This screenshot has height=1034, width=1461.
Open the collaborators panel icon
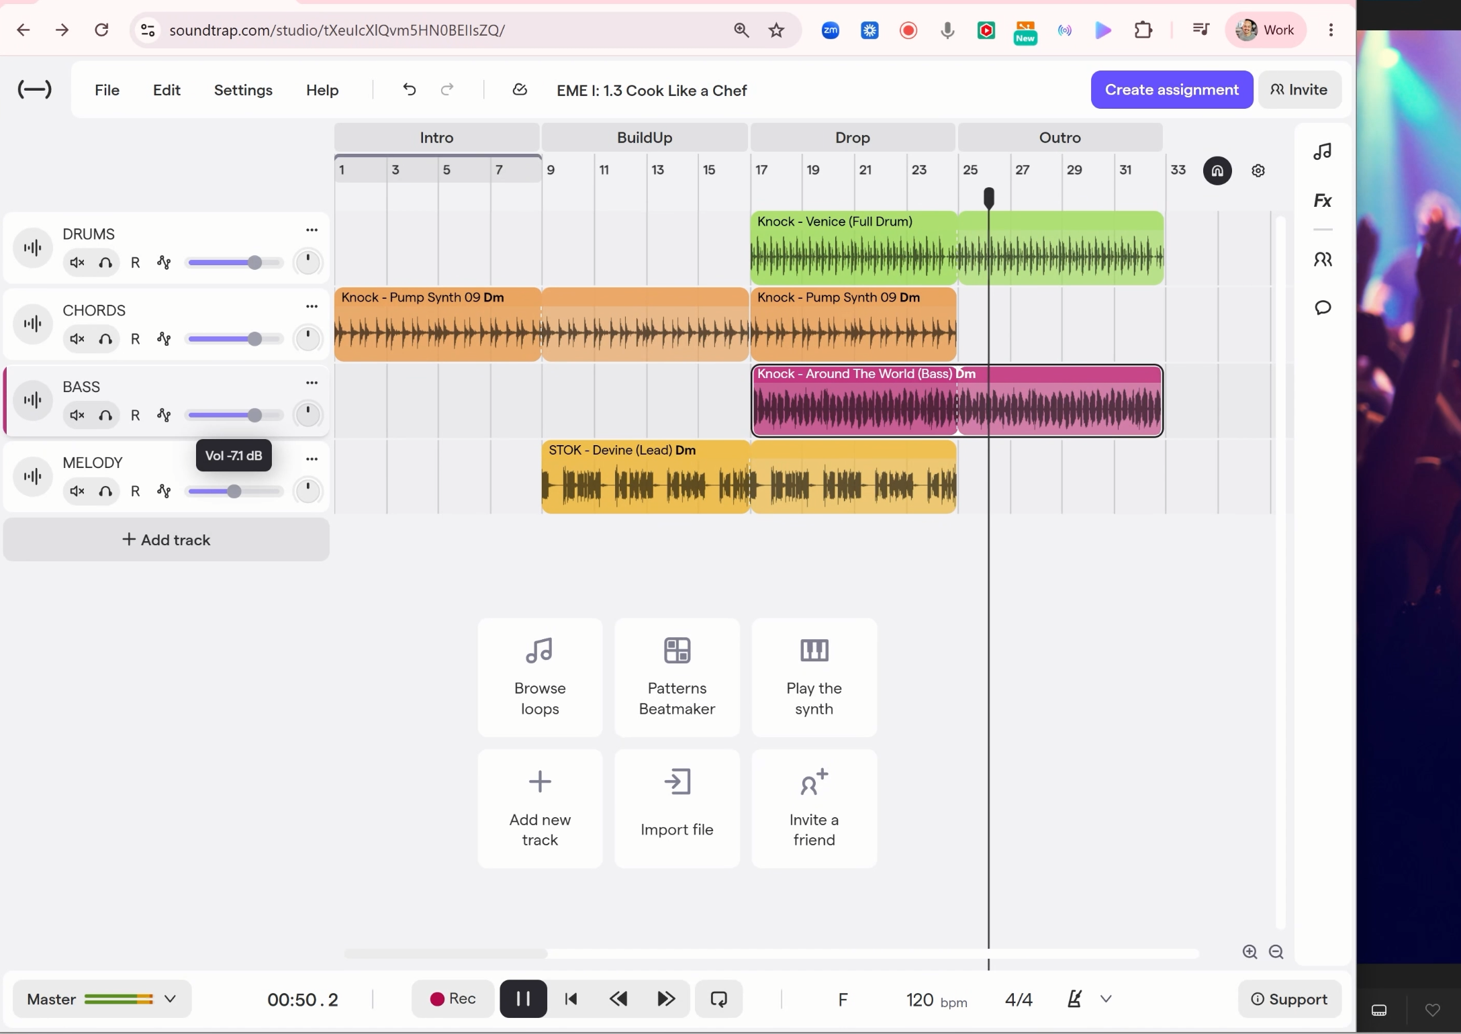(x=1322, y=259)
